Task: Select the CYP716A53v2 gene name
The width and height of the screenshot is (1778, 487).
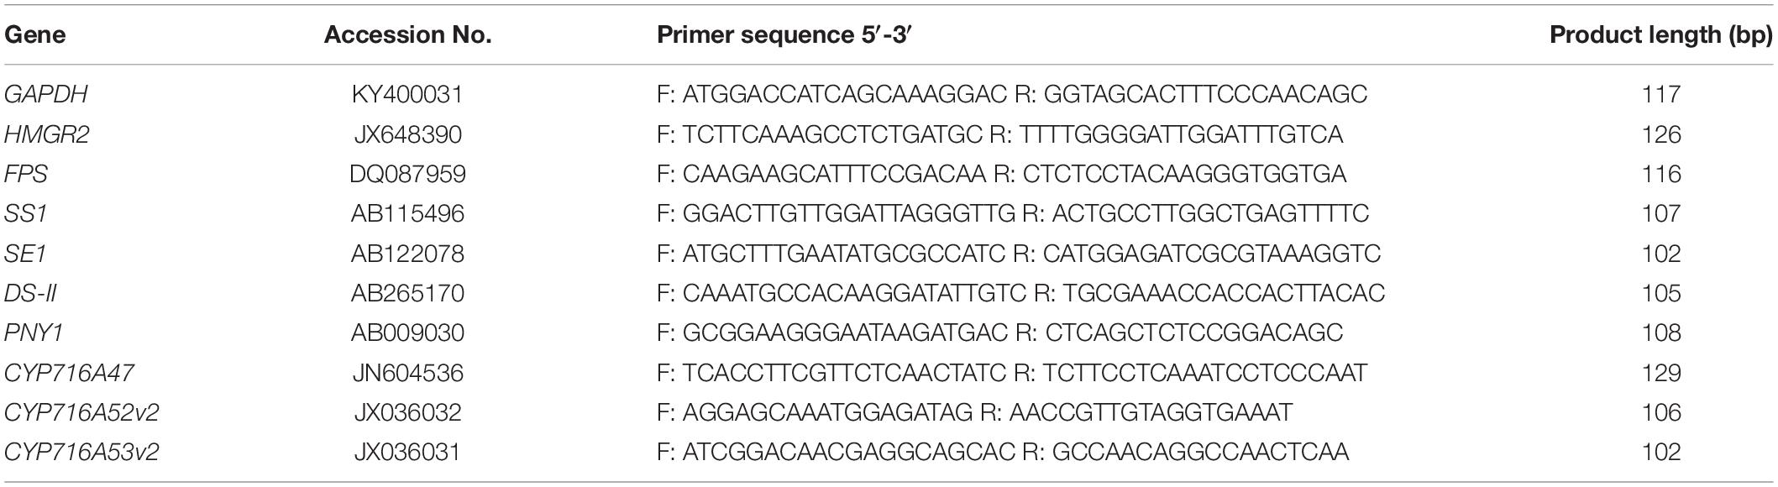Action: pyautogui.click(x=81, y=453)
